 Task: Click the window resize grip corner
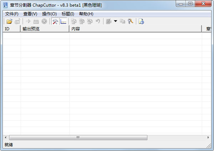(x=209, y=146)
